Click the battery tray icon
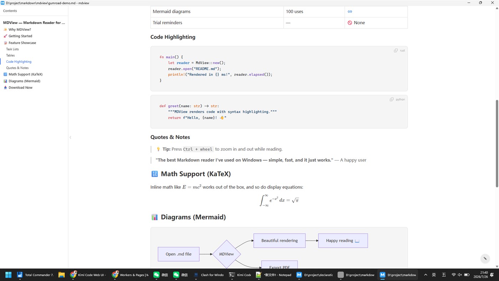Screen dimensions: 499x281 pyautogui.click(x=467, y=275)
